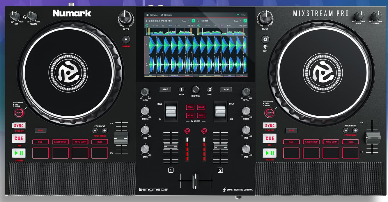Toggle SYNC on the left deck

click(x=19, y=126)
